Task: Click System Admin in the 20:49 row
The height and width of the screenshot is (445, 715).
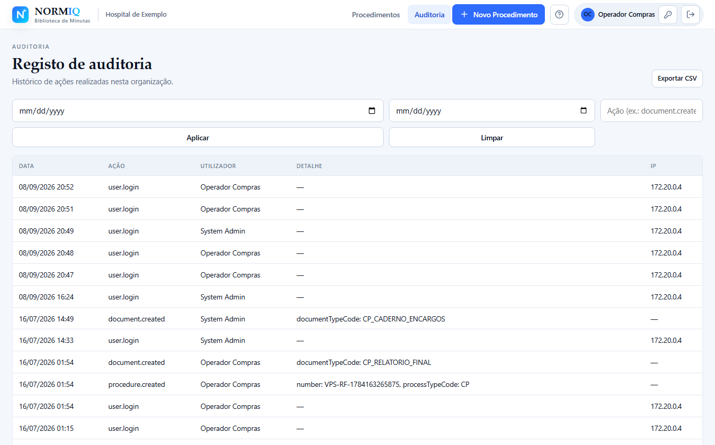Action: 222,231
